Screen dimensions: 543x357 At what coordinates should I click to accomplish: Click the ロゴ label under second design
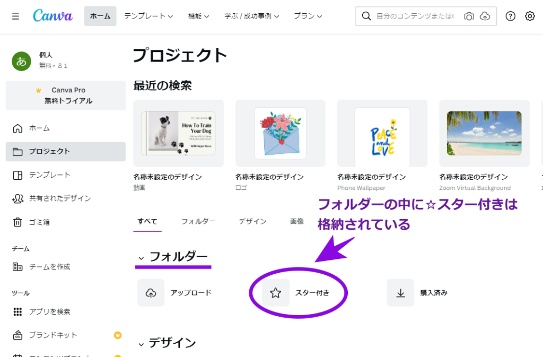(x=241, y=188)
